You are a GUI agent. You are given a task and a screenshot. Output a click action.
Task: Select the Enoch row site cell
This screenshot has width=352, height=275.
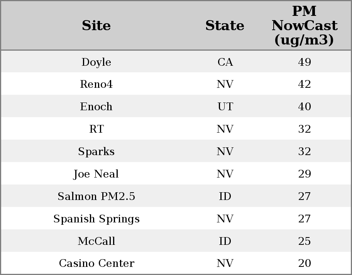[x=96, y=107]
